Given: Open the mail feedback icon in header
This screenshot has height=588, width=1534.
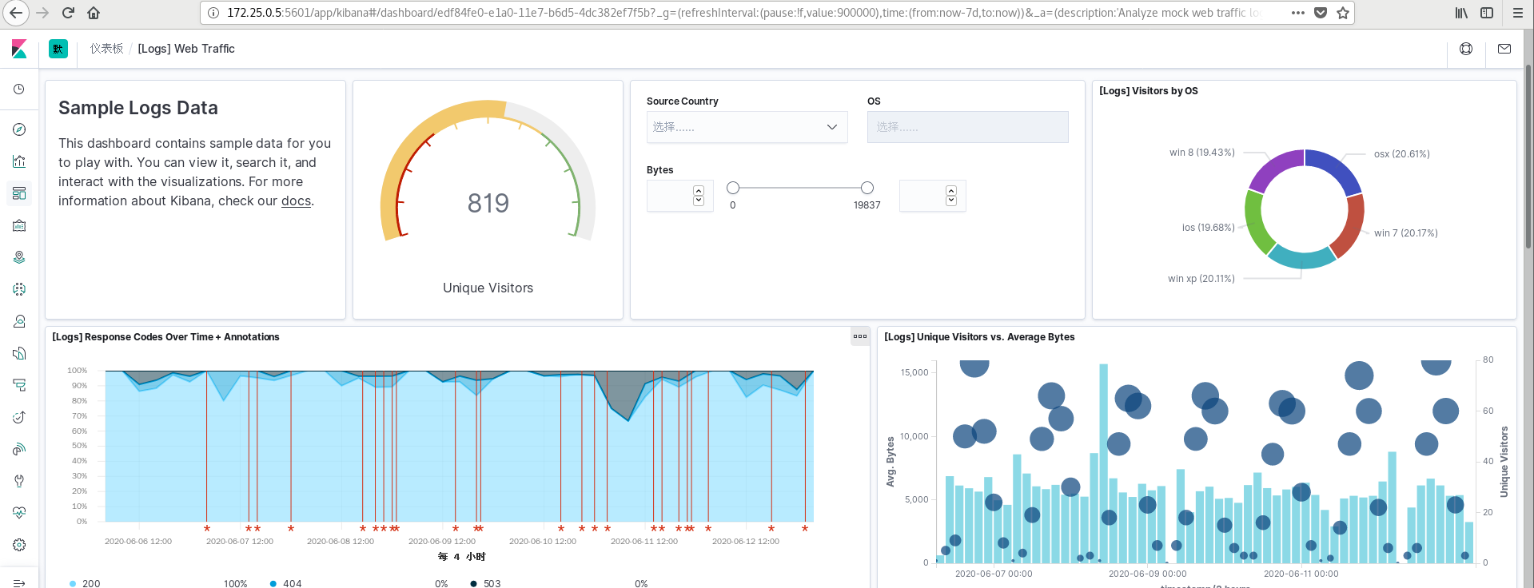Looking at the screenshot, I should [x=1504, y=49].
